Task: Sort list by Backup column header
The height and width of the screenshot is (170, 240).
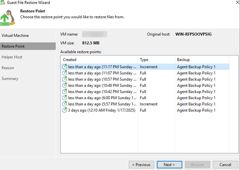Action: [x=202, y=60]
